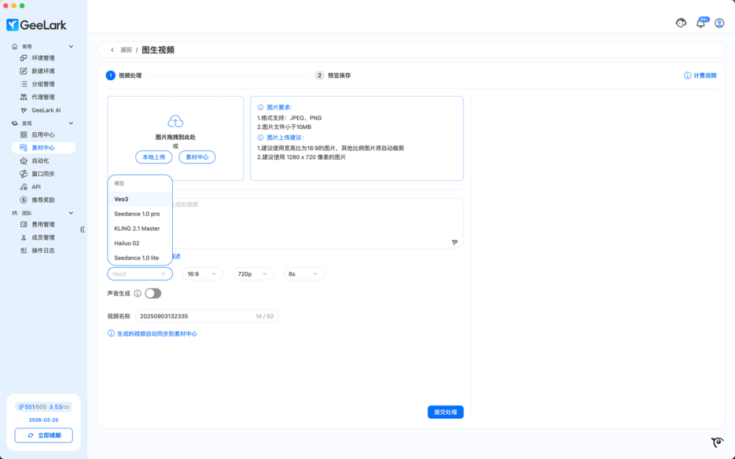Enable the 声音生成 toggle
The width and height of the screenshot is (735, 459).
pos(152,292)
